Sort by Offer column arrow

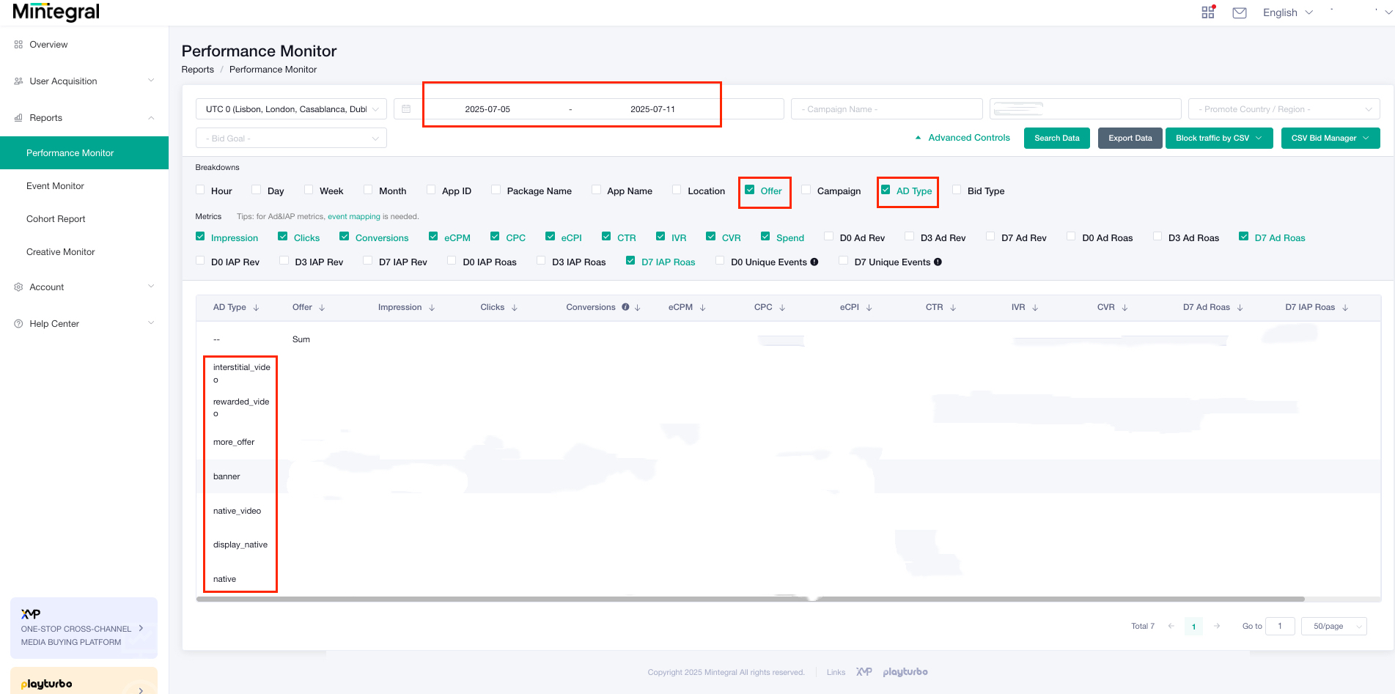click(322, 308)
